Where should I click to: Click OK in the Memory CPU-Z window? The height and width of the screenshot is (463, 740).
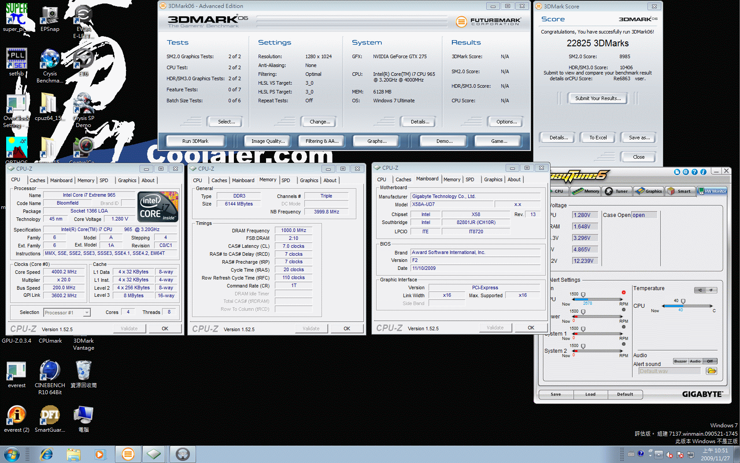click(347, 329)
